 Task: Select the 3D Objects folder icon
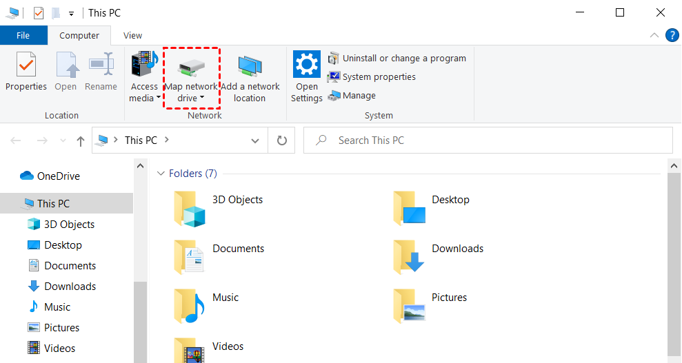pyautogui.click(x=189, y=209)
